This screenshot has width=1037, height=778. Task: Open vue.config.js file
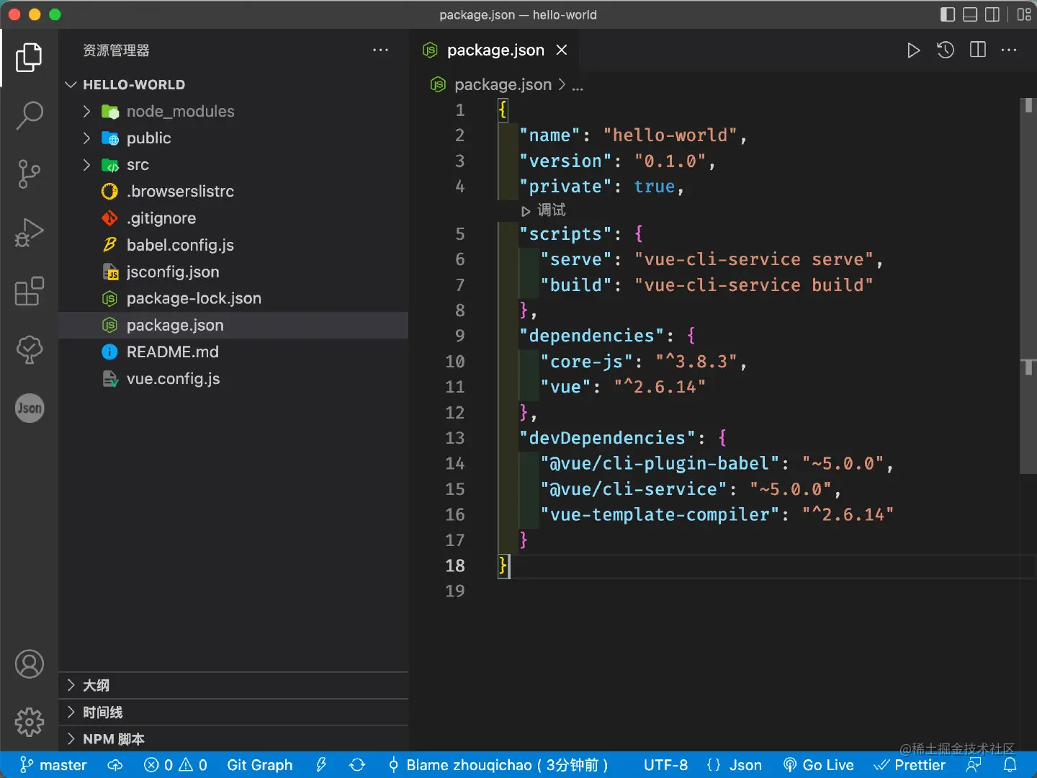233,378
